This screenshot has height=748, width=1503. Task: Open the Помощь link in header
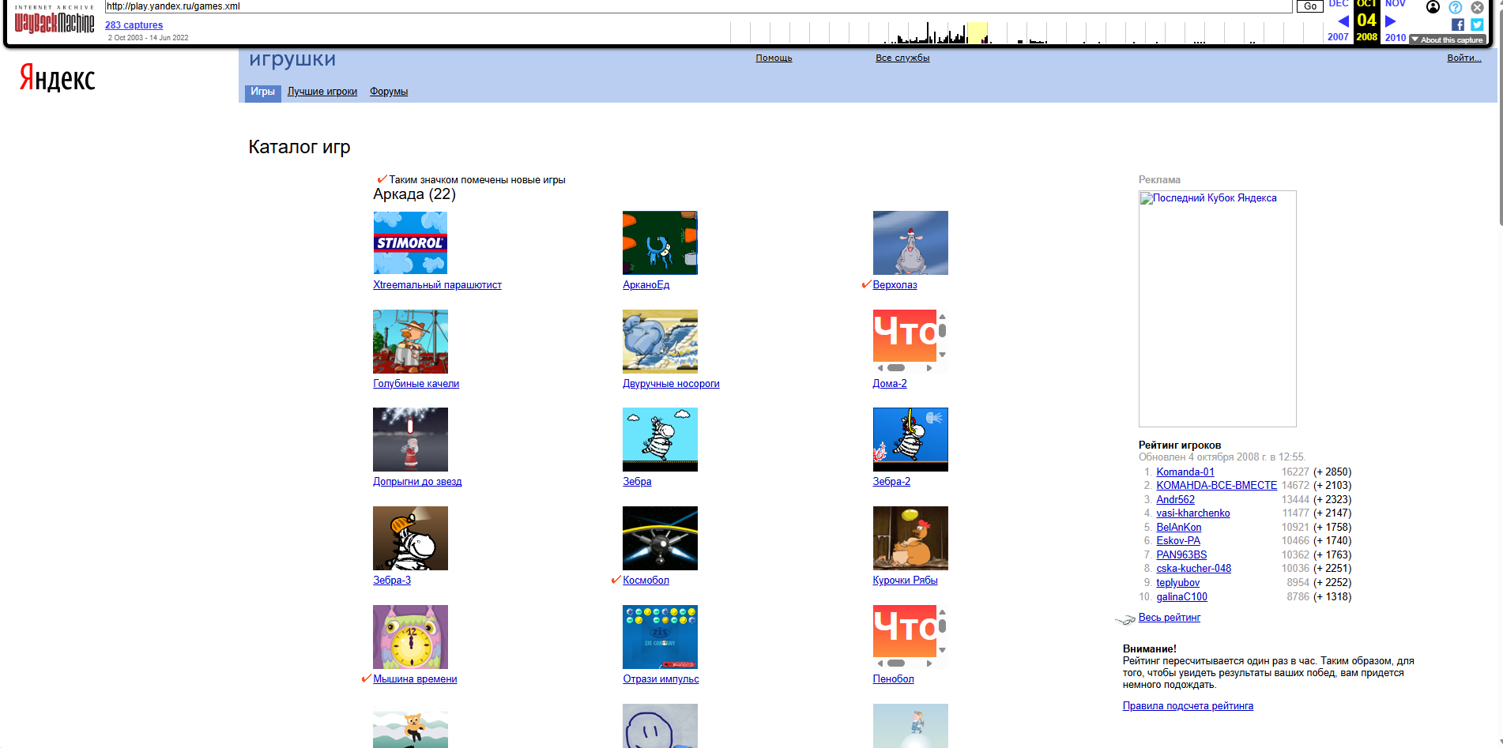click(774, 58)
